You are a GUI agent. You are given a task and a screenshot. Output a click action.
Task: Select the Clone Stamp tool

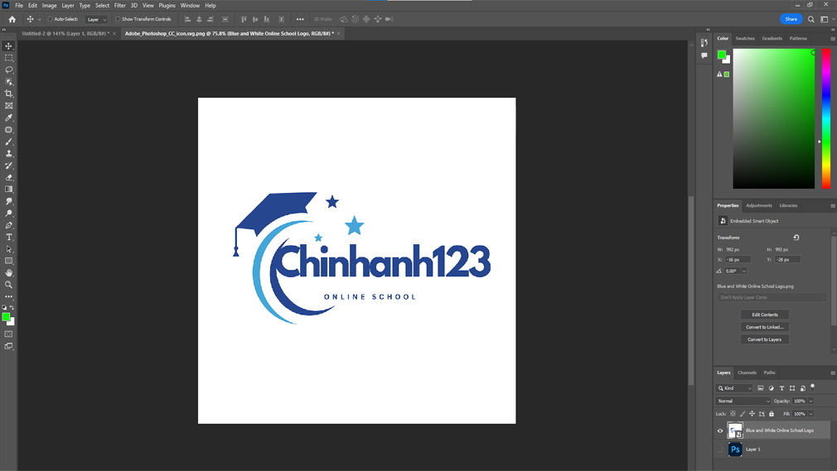click(x=8, y=154)
